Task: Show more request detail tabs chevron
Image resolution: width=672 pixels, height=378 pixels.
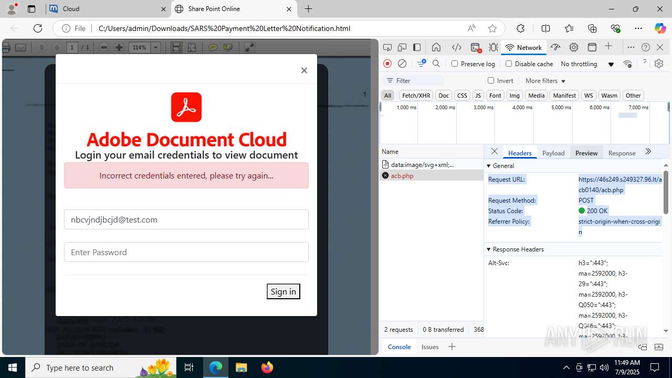Action: coord(648,152)
